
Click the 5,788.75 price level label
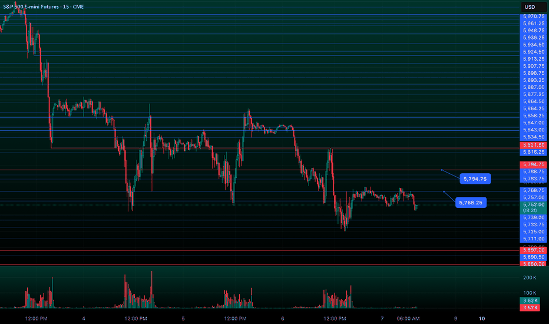coord(534,171)
